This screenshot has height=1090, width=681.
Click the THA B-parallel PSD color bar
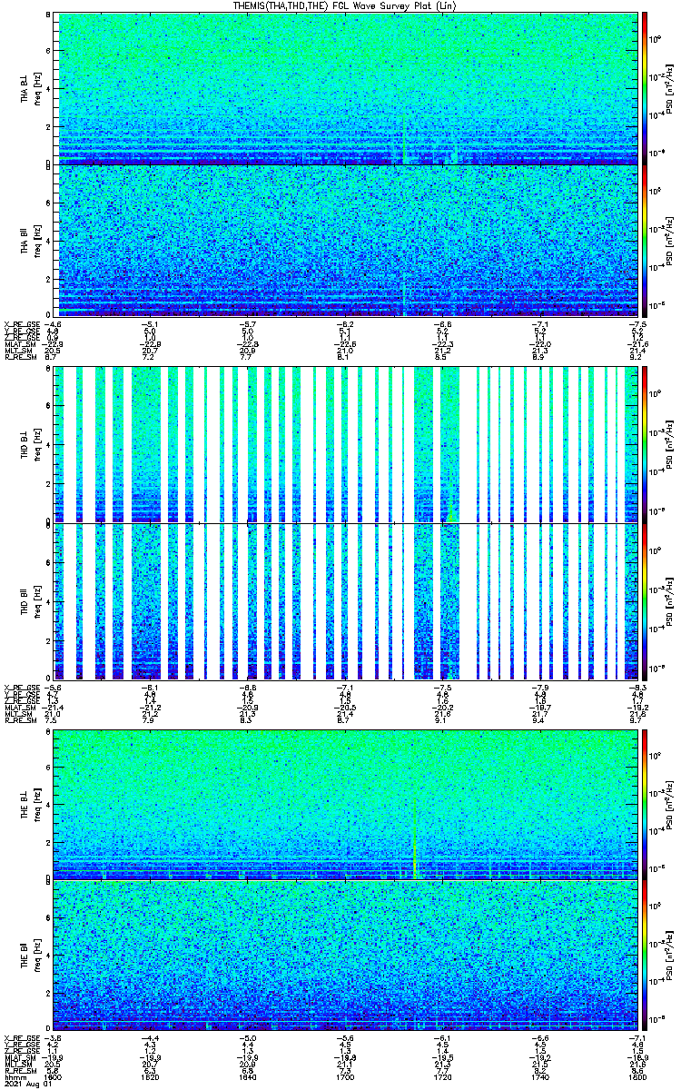click(645, 240)
